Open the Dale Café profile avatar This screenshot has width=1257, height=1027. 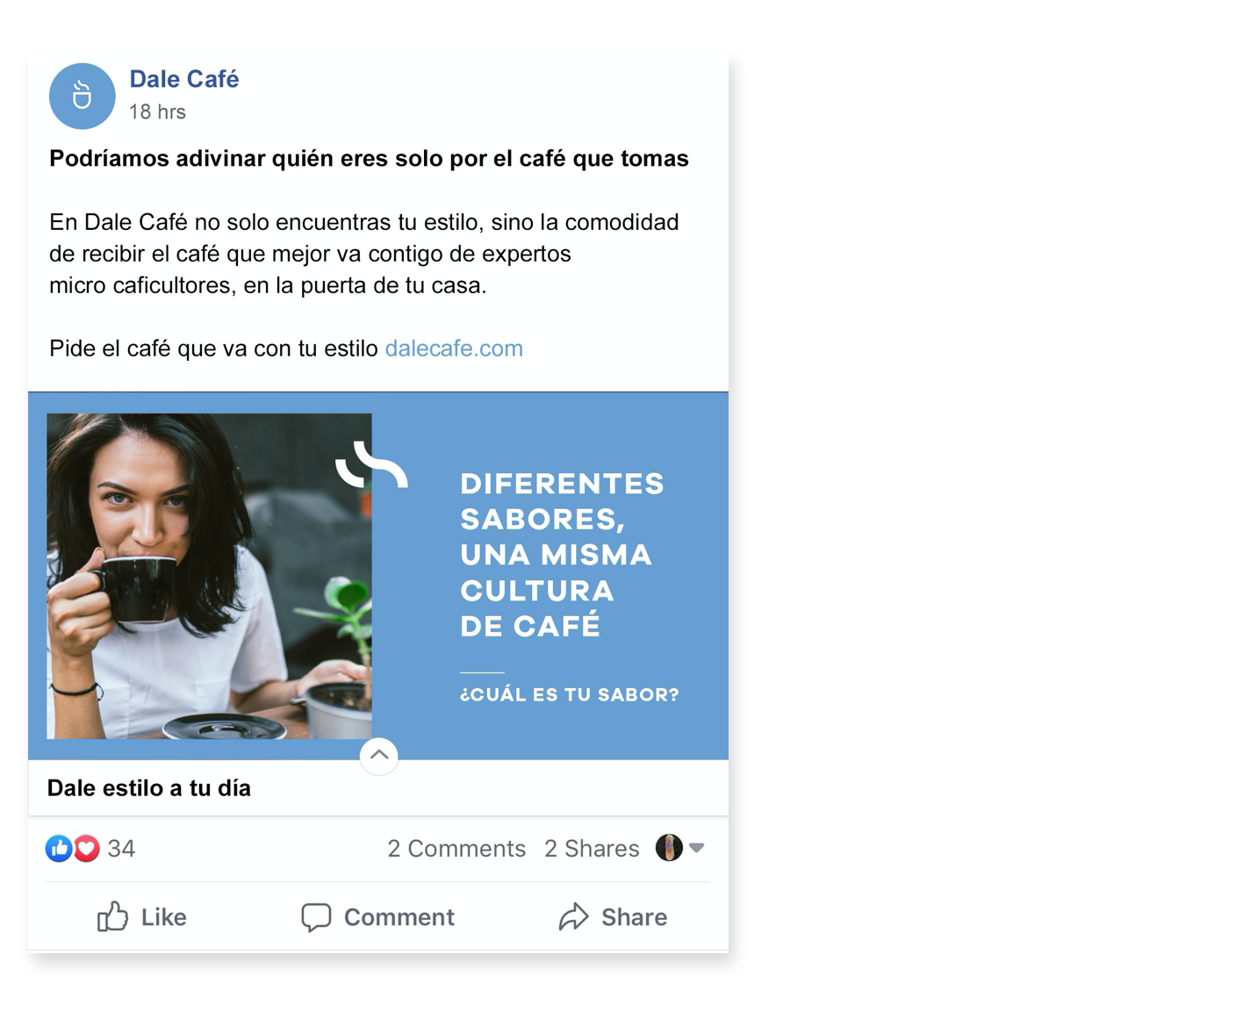82,96
